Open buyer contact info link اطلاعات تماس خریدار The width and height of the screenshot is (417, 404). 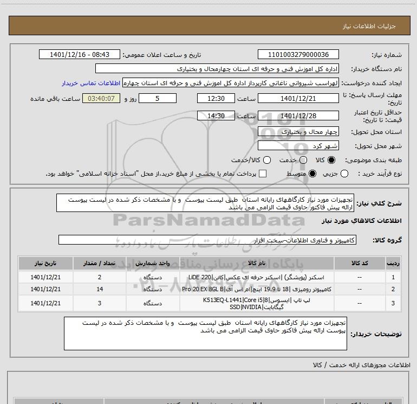(91, 83)
